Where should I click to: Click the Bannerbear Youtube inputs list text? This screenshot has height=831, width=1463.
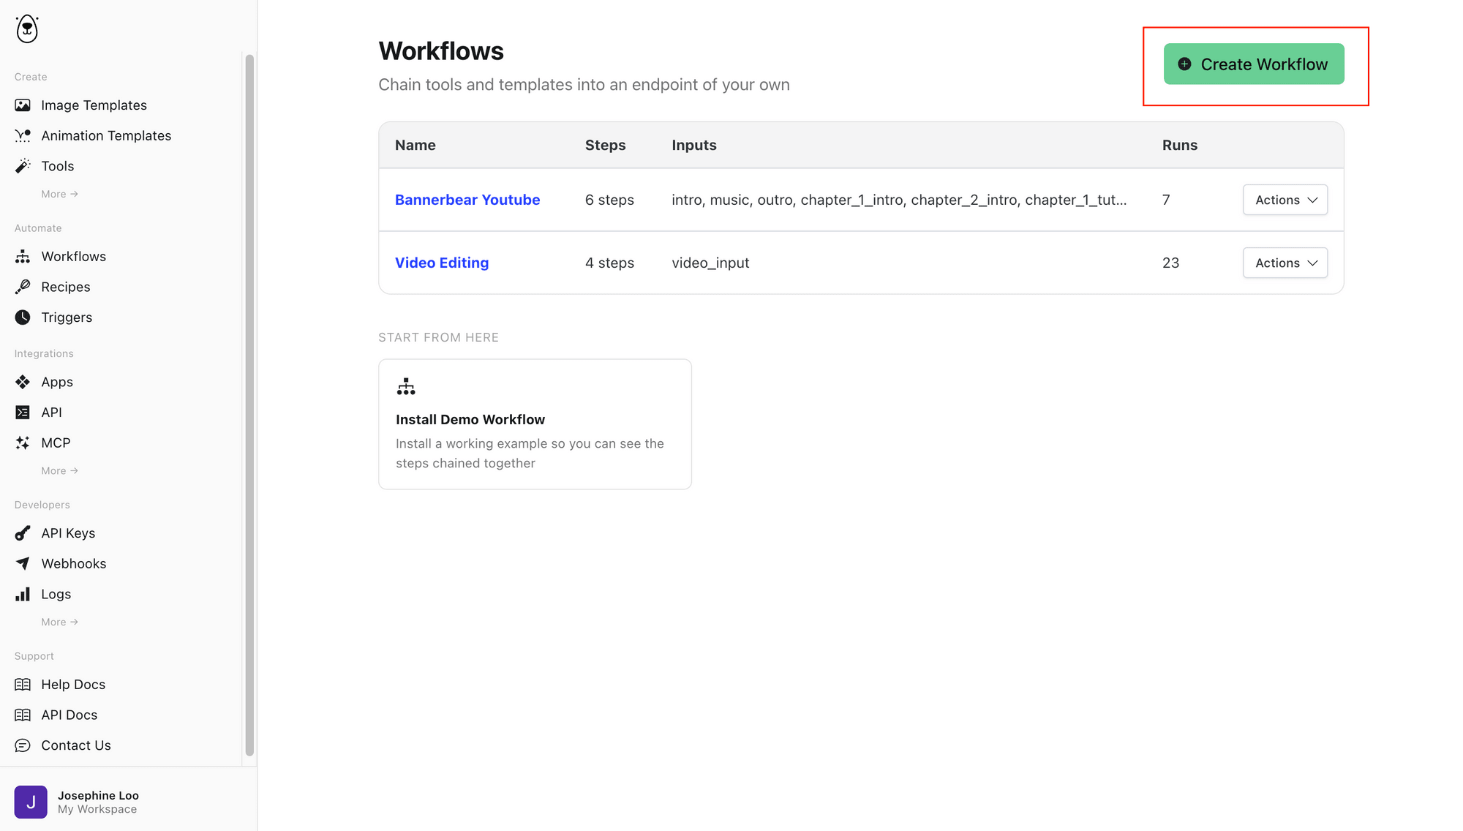[x=899, y=200]
